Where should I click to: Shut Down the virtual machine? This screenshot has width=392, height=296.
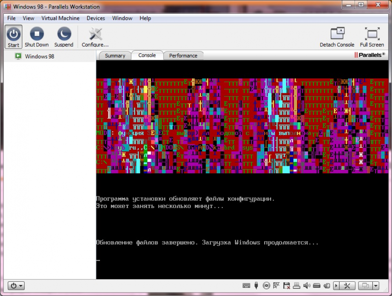click(37, 37)
